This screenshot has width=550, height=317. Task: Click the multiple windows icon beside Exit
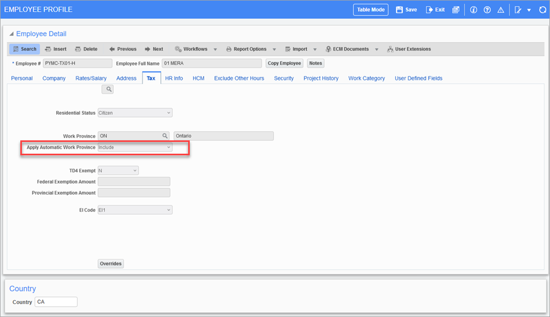click(455, 10)
